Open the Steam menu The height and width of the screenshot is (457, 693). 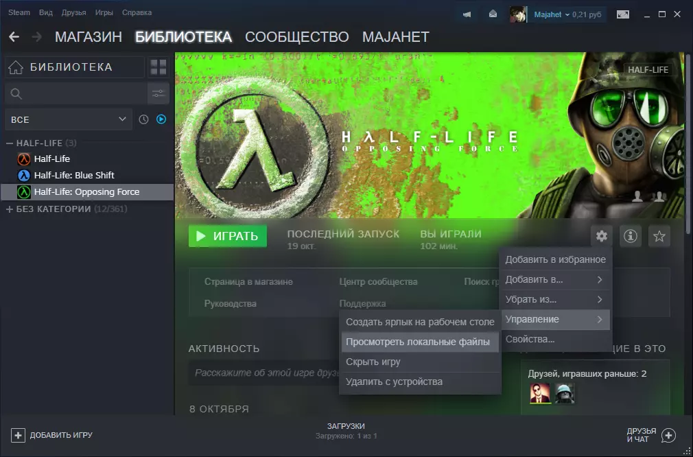pos(19,12)
